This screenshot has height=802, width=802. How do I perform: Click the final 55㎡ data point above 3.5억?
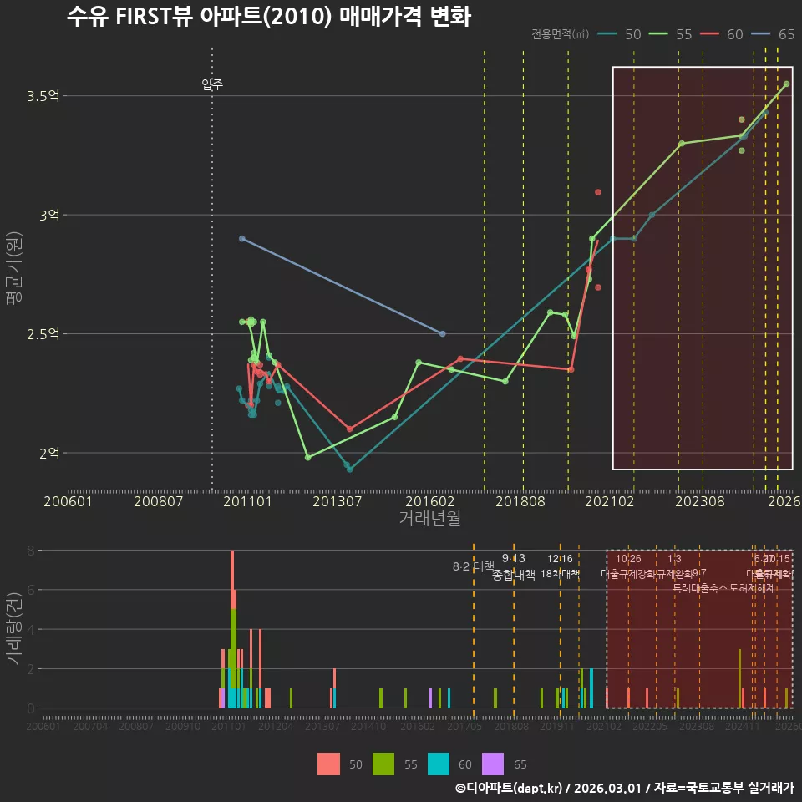pyautogui.click(x=787, y=84)
